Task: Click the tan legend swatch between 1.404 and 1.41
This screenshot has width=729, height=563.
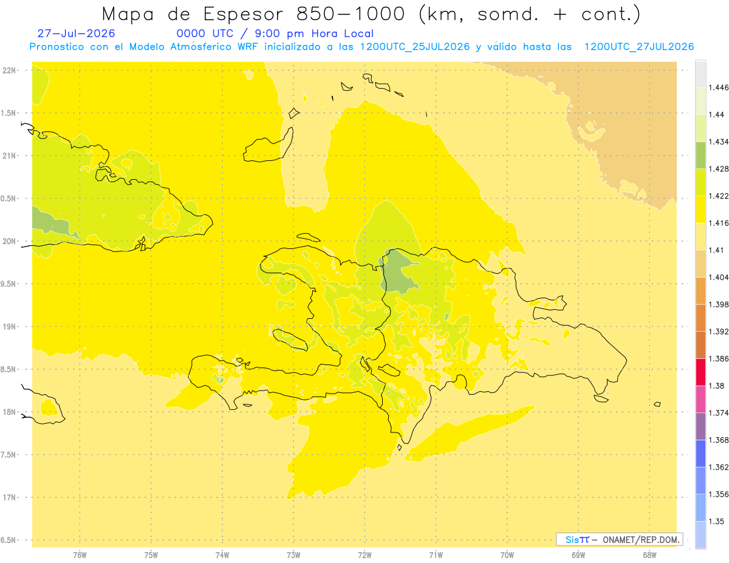Action: click(x=700, y=264)
